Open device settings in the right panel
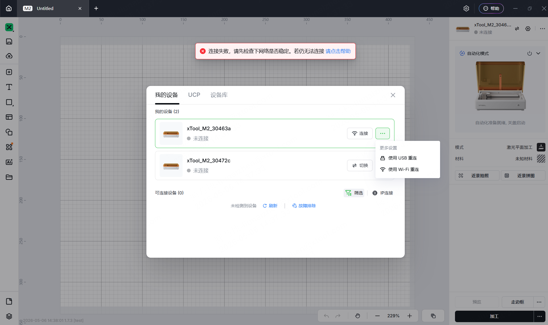 click(x=528, y=29)
